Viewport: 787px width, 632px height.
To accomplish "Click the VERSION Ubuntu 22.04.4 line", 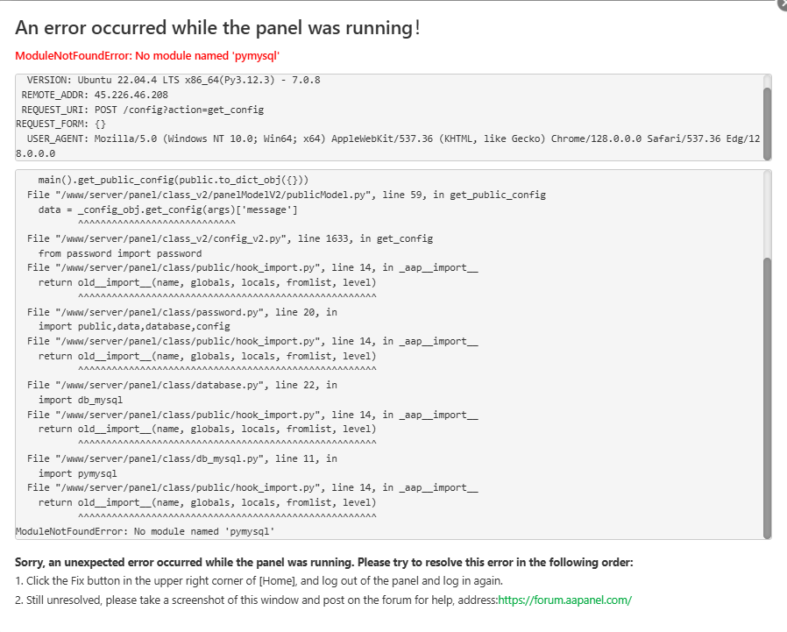I will [x=173, y=80].
